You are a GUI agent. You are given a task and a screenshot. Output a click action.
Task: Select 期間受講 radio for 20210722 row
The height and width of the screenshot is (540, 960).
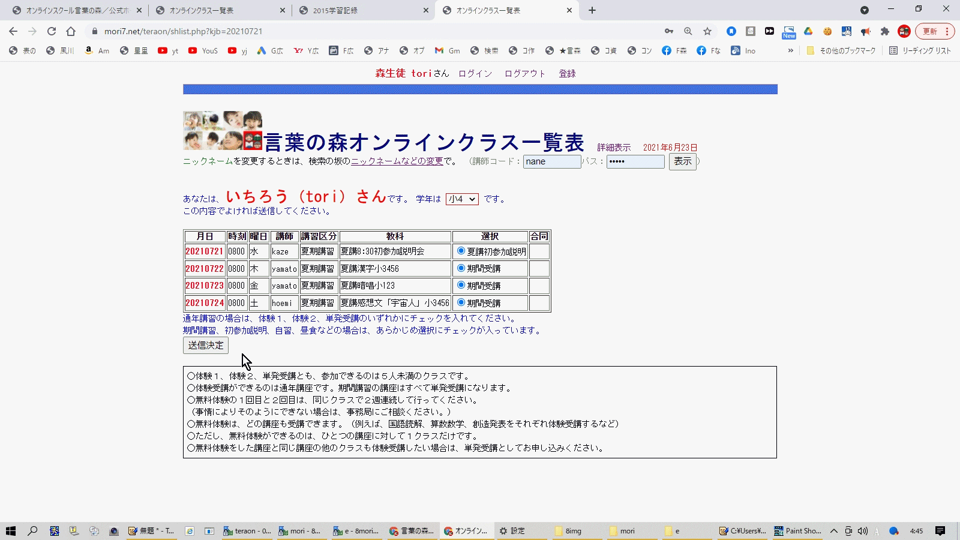click(x=461, y=268)
